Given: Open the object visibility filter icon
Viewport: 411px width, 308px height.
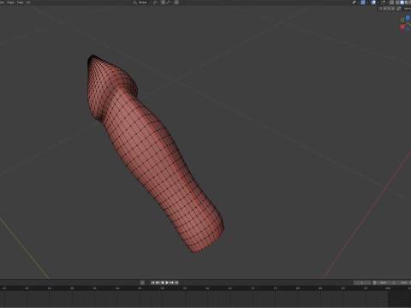Looking at the screenshot, I should point(354,3).
